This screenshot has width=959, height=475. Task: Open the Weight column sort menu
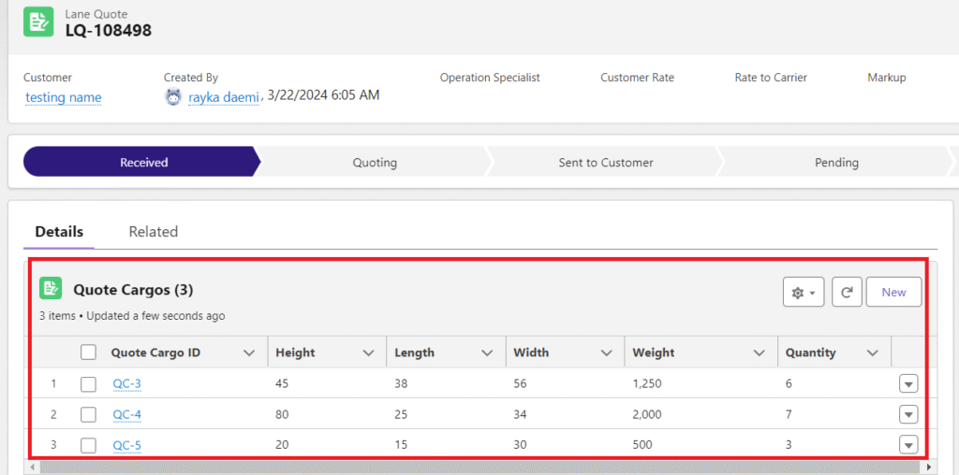[760, 353]
